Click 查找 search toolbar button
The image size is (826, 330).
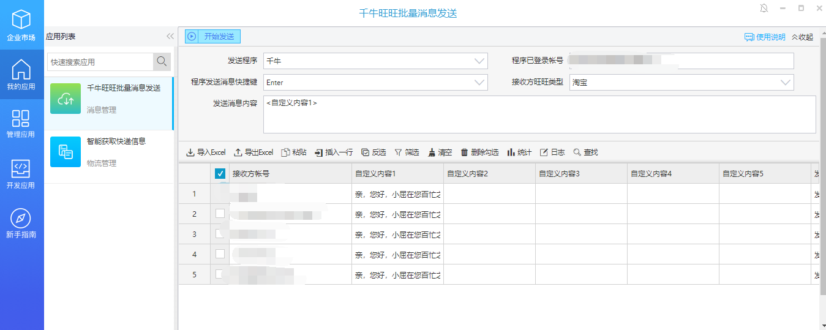pyautogui.click(x=585, y=152)
